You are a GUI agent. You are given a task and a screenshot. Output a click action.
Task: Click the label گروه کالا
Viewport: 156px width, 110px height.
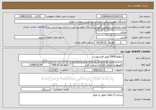145,65
